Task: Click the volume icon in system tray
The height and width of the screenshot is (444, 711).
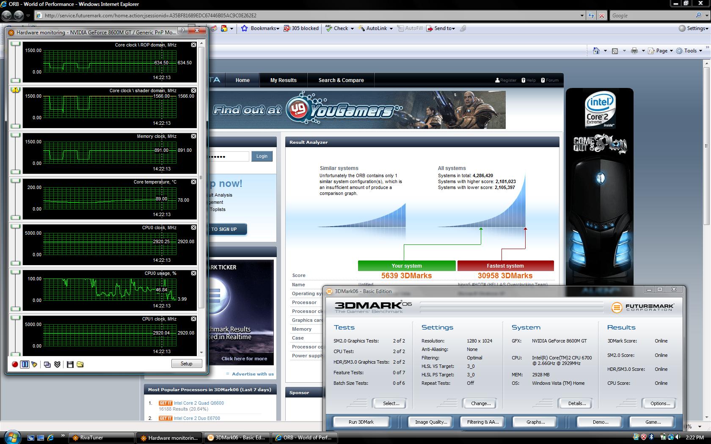Action: (679, 437)
